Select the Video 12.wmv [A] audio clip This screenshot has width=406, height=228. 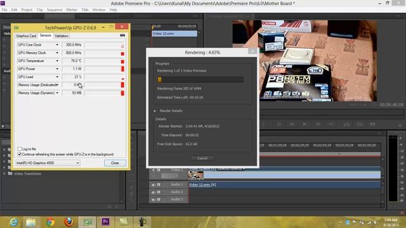point(284,184)
